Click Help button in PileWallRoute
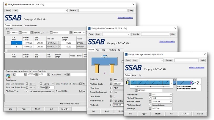 131,10
